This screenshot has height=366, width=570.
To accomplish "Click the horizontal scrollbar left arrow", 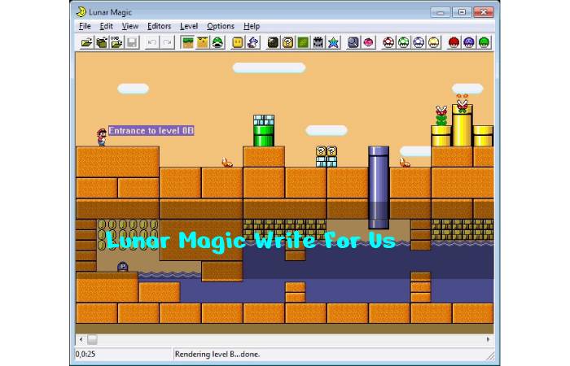I will (x=81, y=339).
